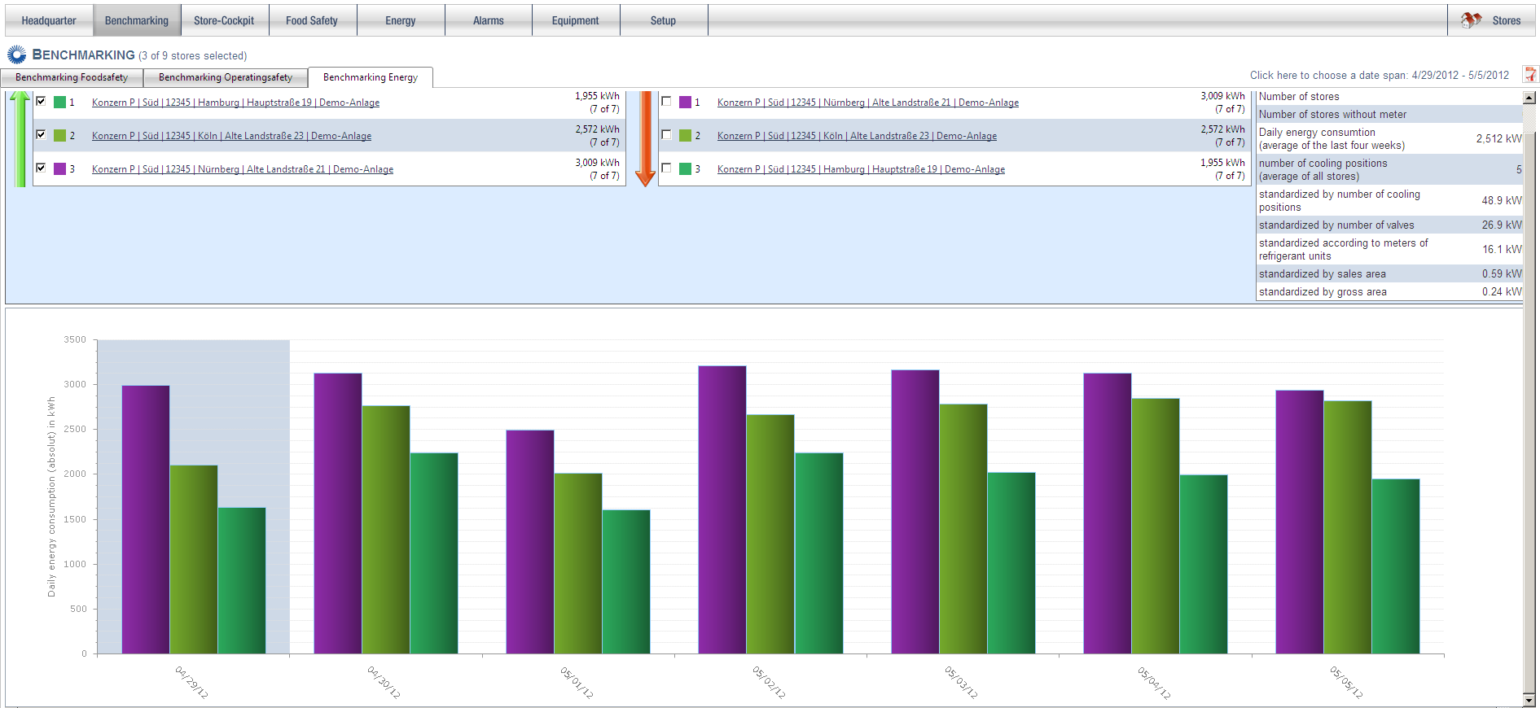The width and height of the screenshot is (1540, 708).
Task: Open the Headquarter menu
Action: pyautogui.click(x=49, y=20)
